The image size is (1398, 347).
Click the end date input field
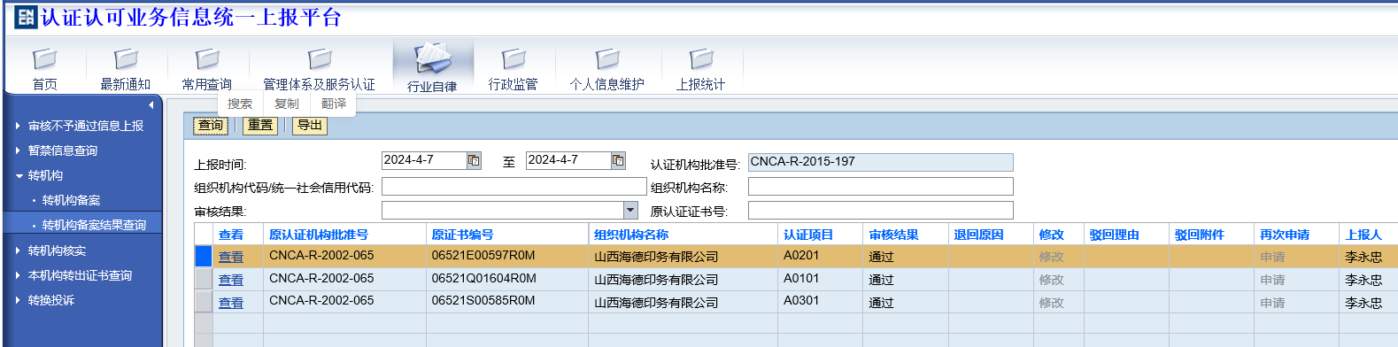pyautogui.click(x=568, y=160)
